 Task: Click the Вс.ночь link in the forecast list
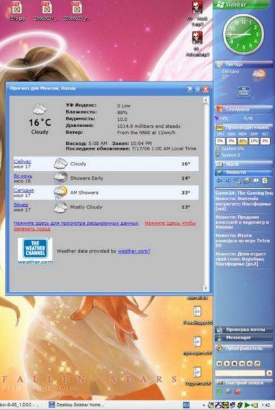[23, 176]
